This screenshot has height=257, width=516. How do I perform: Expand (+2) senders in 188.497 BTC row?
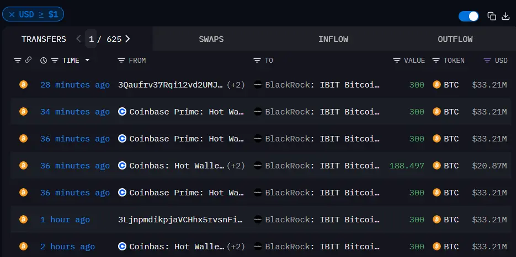coord(236,166)
